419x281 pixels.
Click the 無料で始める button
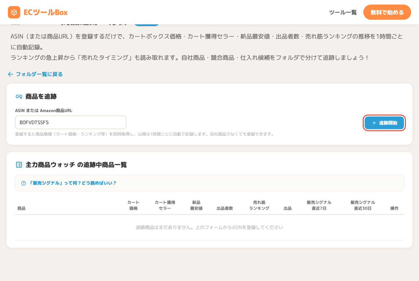pyautogui.click(x=387, y=12)
